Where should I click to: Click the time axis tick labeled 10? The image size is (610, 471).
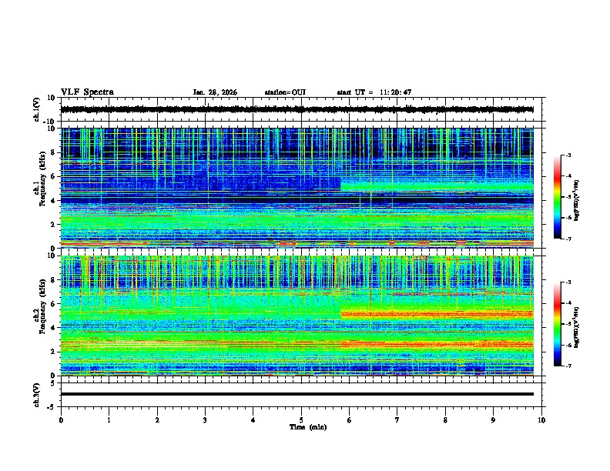541,420
